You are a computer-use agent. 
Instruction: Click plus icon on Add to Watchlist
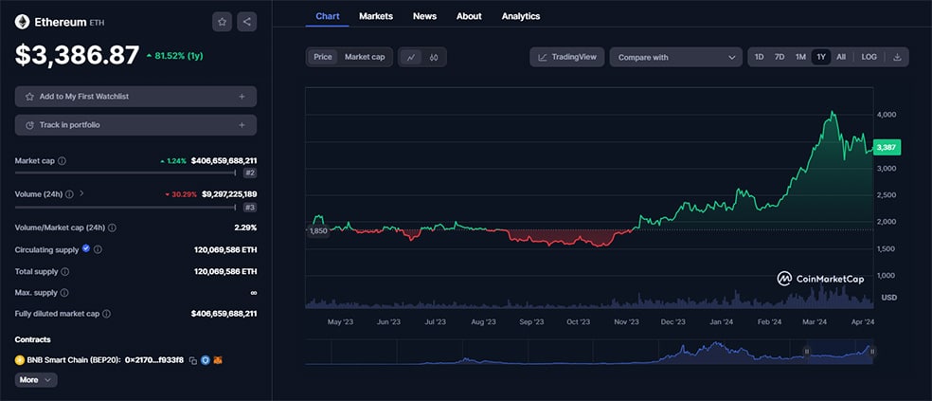(242, 97)
